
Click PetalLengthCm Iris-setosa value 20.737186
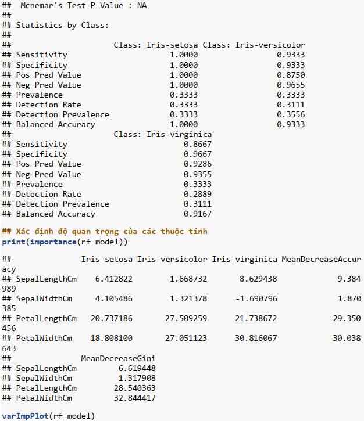[x=112, y=318]
